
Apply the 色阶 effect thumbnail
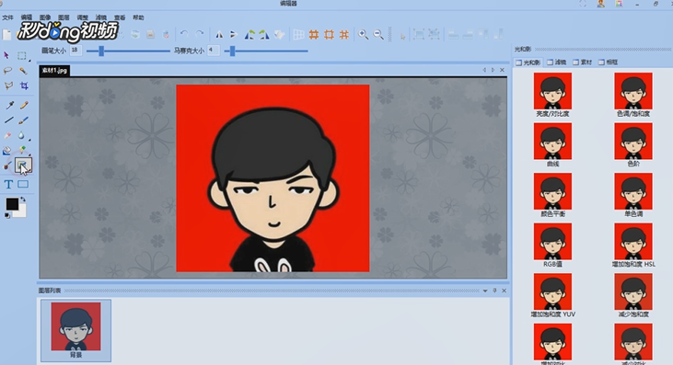633,141
